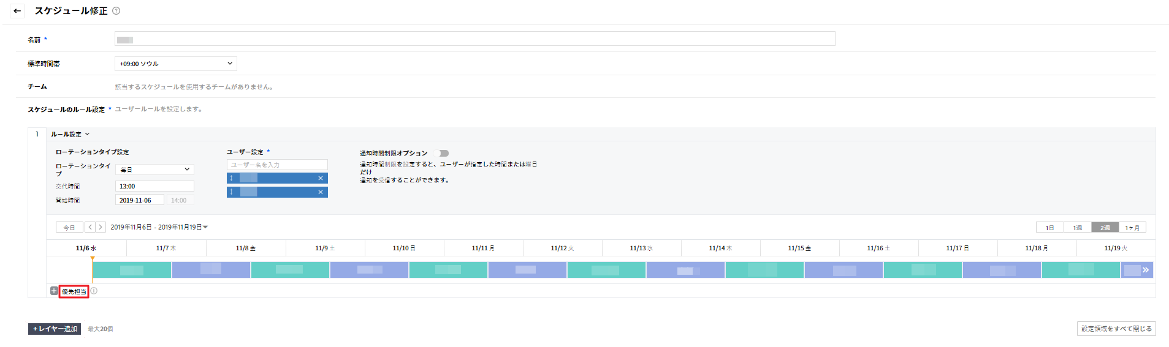
Task: Click the plus icon beside 優先担当
Action: 54,291
